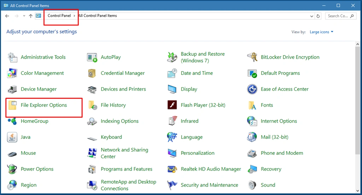Go back with the back arrow
Image resolution: width=362 pixels, height=195 pixels.
(x=7, y=16)
